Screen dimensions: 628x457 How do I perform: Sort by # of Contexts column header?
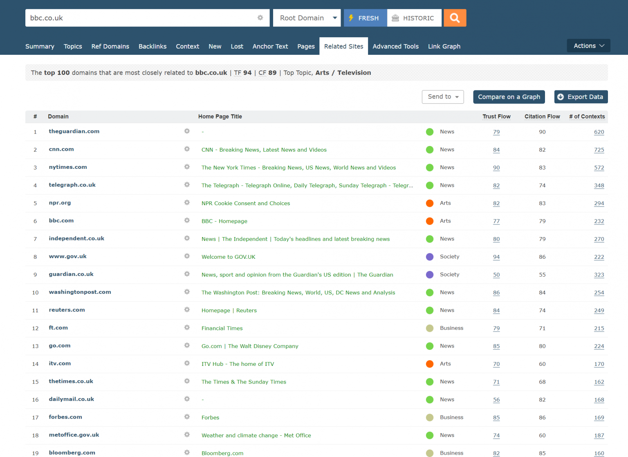[587, 116]
